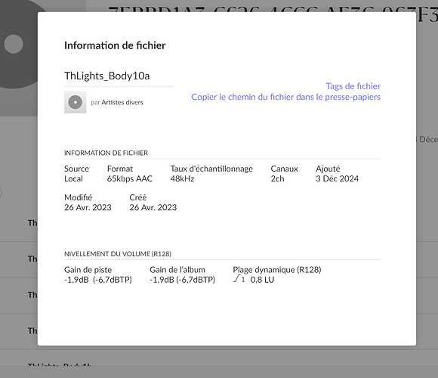
Task: Select the ThLights_Body10a track title
Action: 107,76
